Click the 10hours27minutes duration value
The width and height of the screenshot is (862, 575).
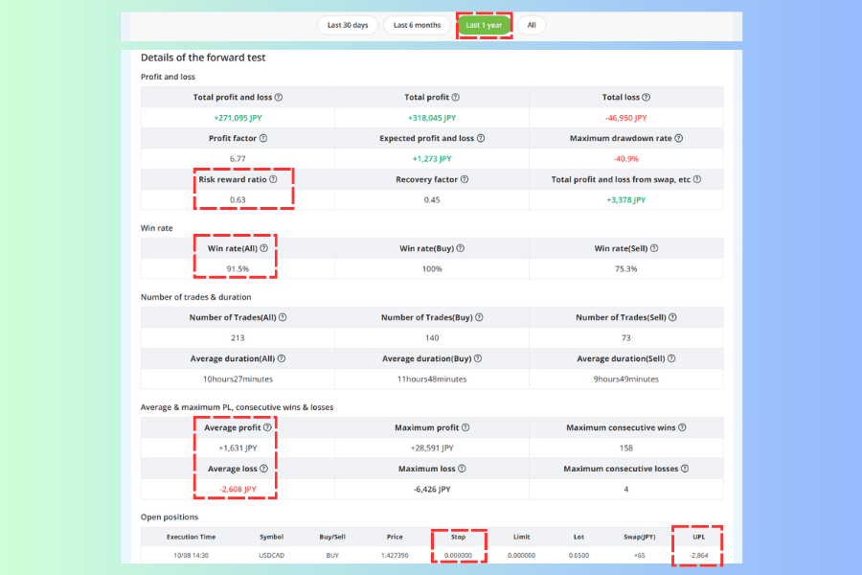click(238, 379)
